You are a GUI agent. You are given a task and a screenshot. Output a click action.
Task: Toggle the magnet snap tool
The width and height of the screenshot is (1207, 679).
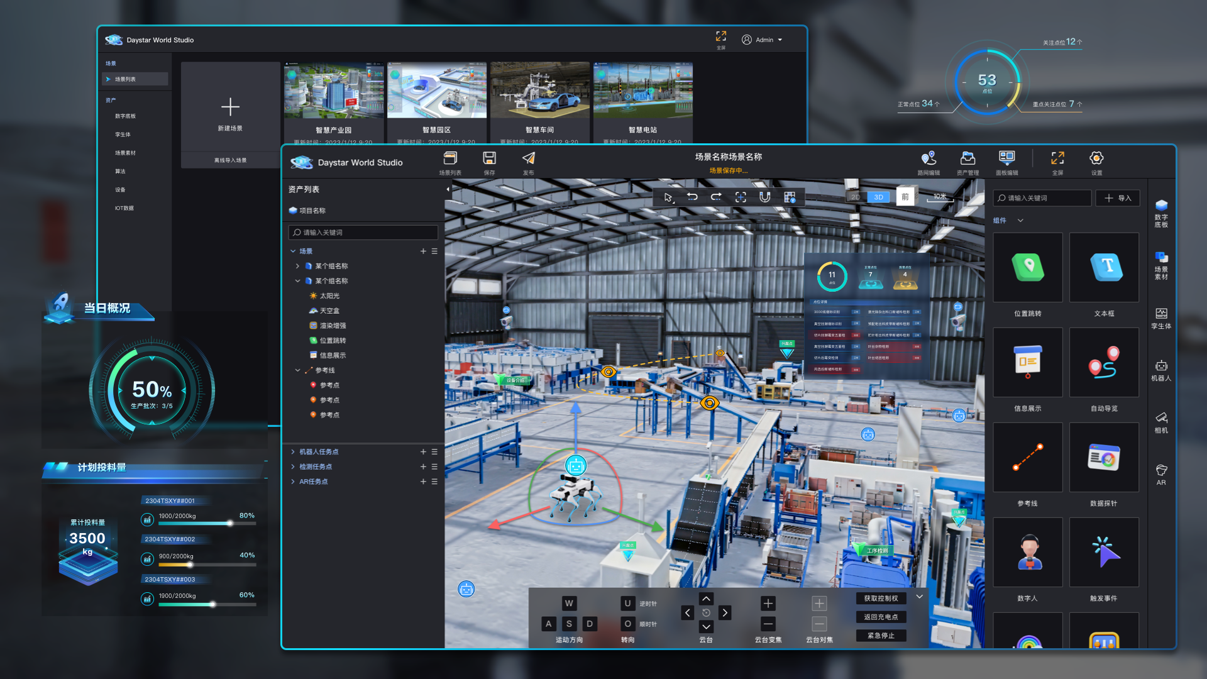coord(764,197)
